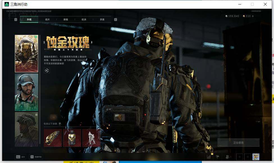Open the player avatar at bottom right
The width and height of the screenshot is (274, 163).
click(256, 157)
